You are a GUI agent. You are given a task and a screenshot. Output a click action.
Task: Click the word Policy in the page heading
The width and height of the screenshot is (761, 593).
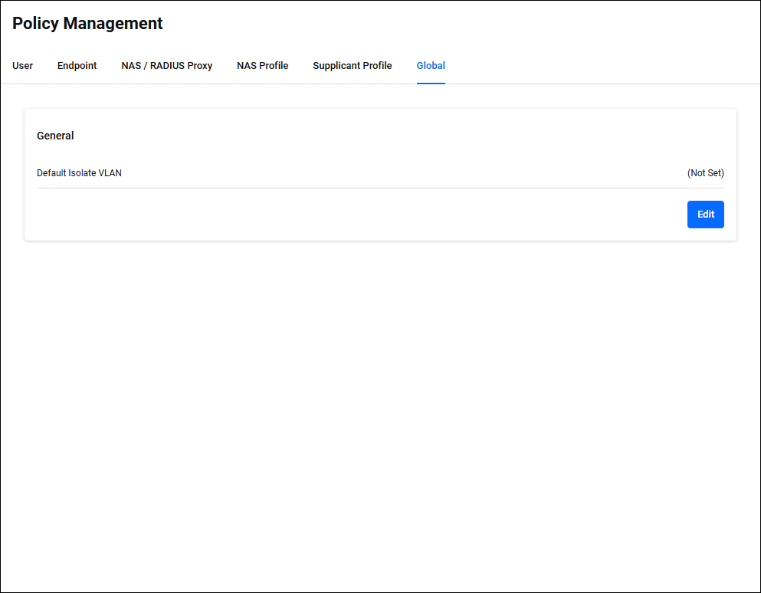[x=35, y=24]
